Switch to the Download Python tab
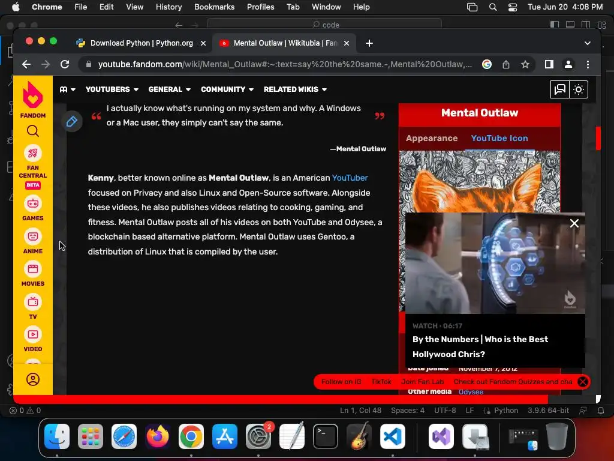This screenshot has width=614, height=461. (x=141, y=43)
